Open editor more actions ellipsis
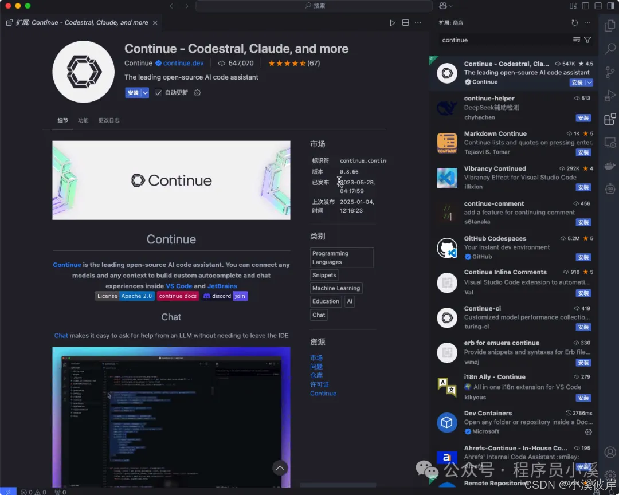Image resolution: width=619 pixels, height=495 pixels. click(x=418, y=23)
